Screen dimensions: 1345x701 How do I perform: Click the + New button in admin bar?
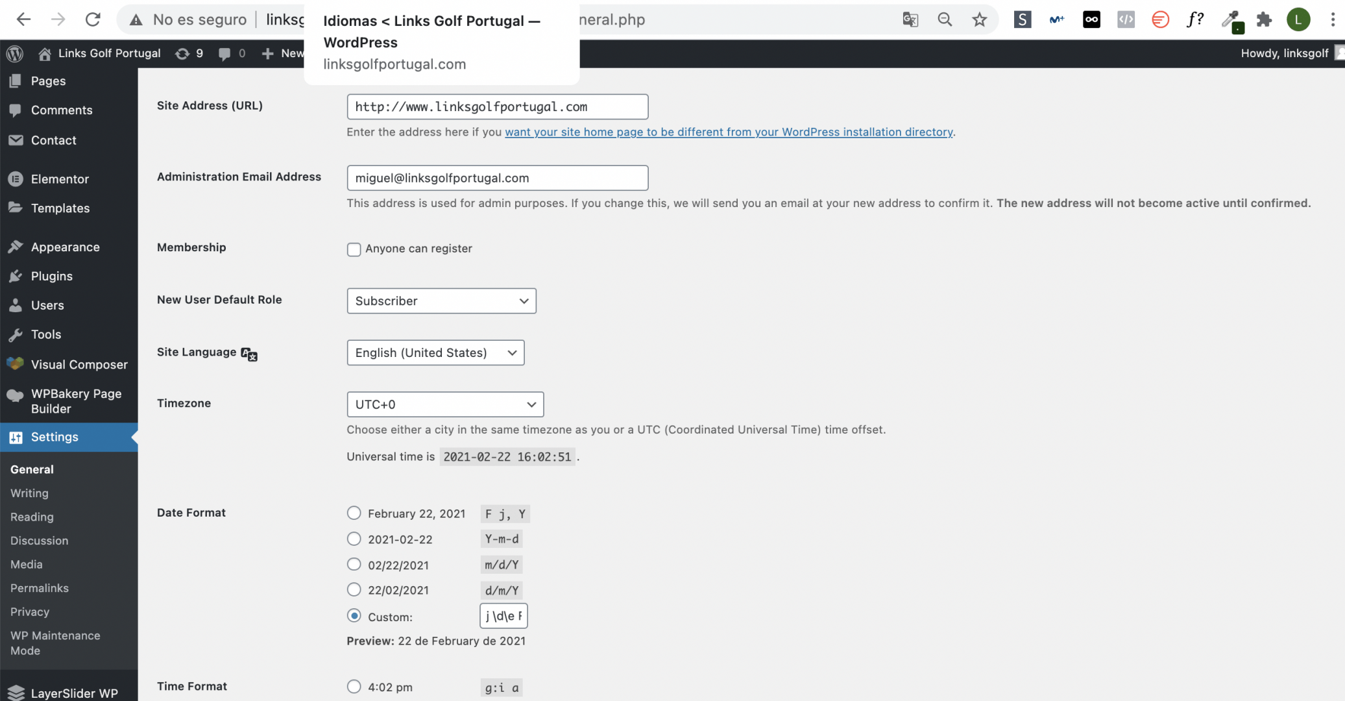pyautogui.click(x=282, y=54)
